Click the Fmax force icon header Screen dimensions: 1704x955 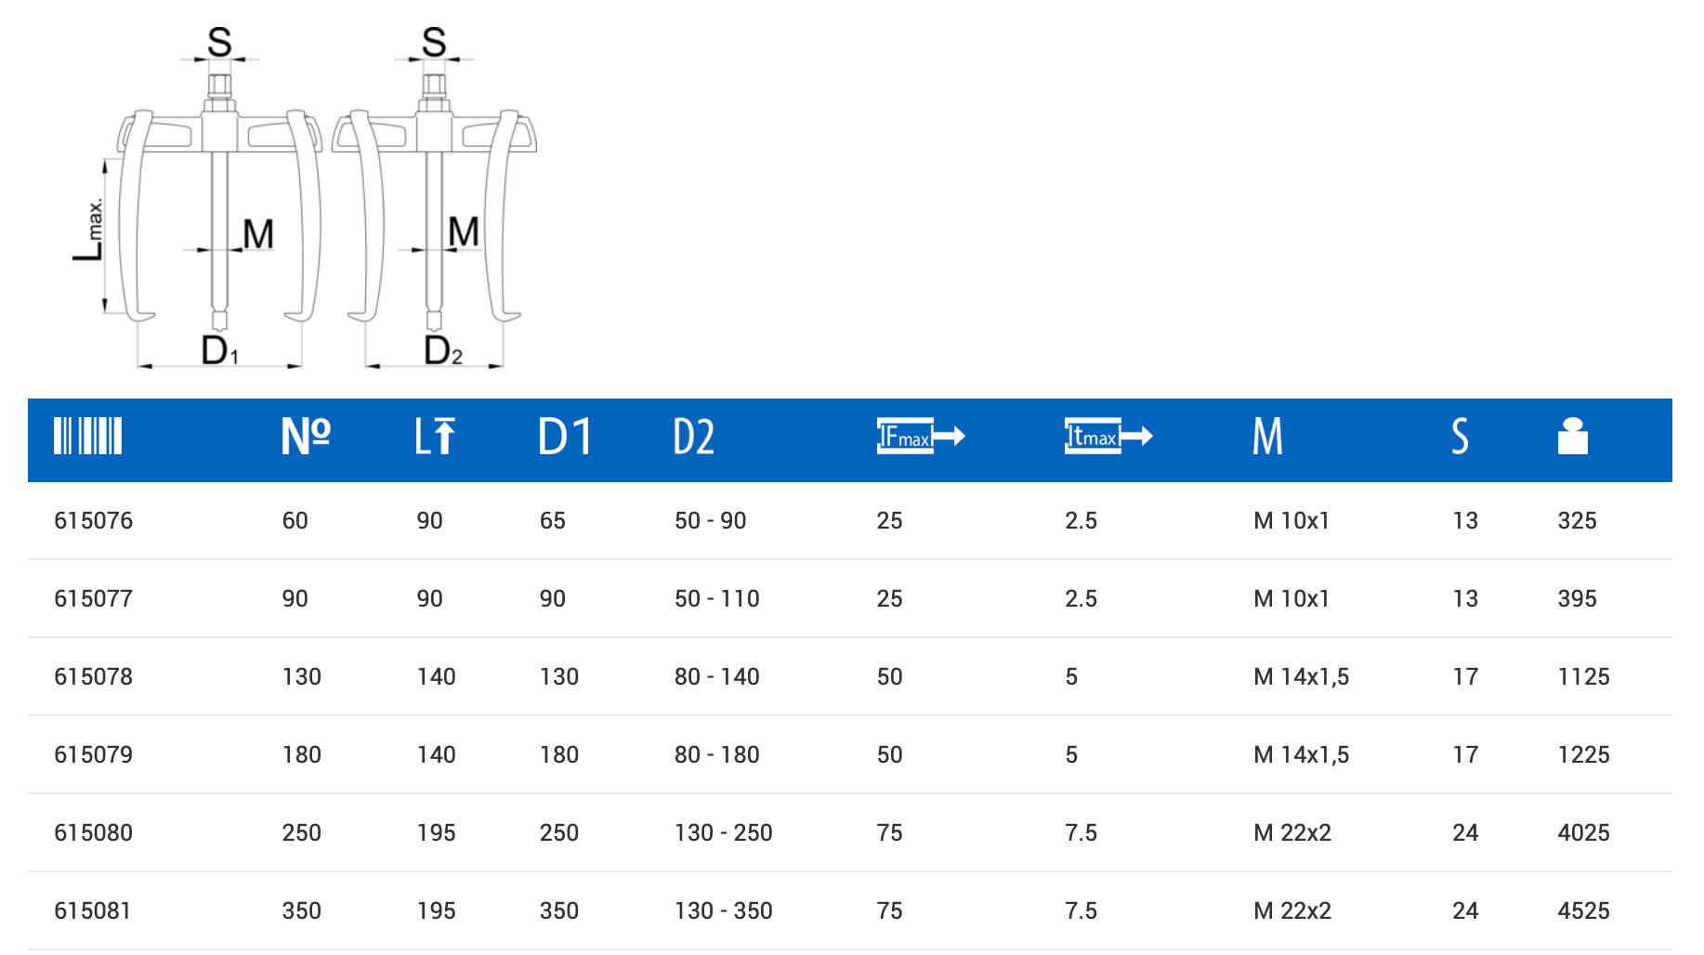(x=920, y=436)
